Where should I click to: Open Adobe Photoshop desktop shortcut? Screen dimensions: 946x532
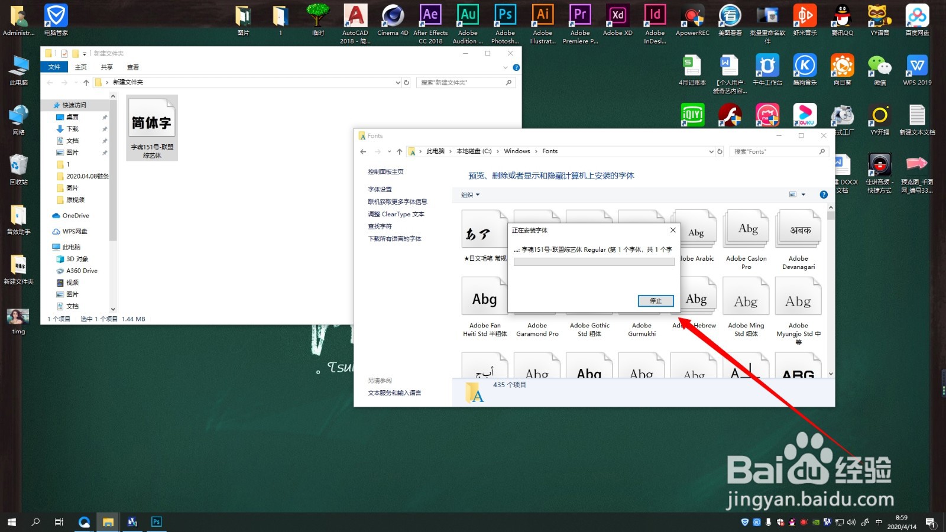pos(506,24)
